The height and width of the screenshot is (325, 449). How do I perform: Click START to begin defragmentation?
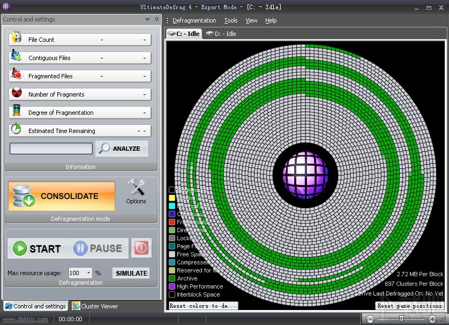pyautogui.click(x=37, y=248)
